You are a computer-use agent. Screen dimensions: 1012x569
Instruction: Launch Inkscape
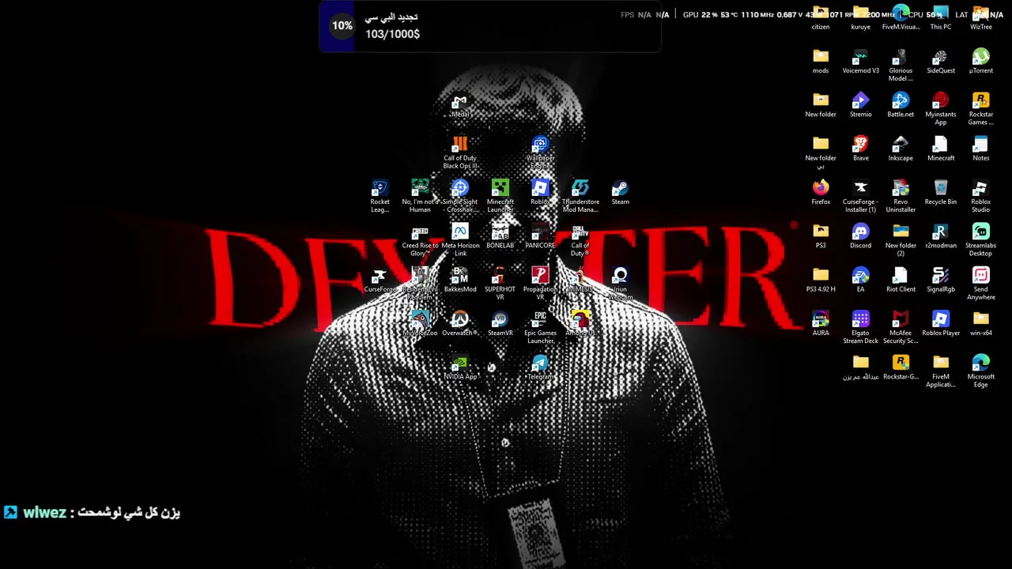point(901,147)
